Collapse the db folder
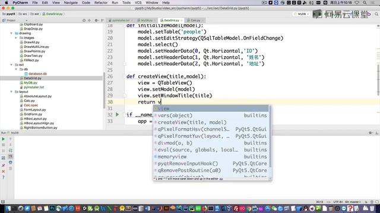 (16, 69)
